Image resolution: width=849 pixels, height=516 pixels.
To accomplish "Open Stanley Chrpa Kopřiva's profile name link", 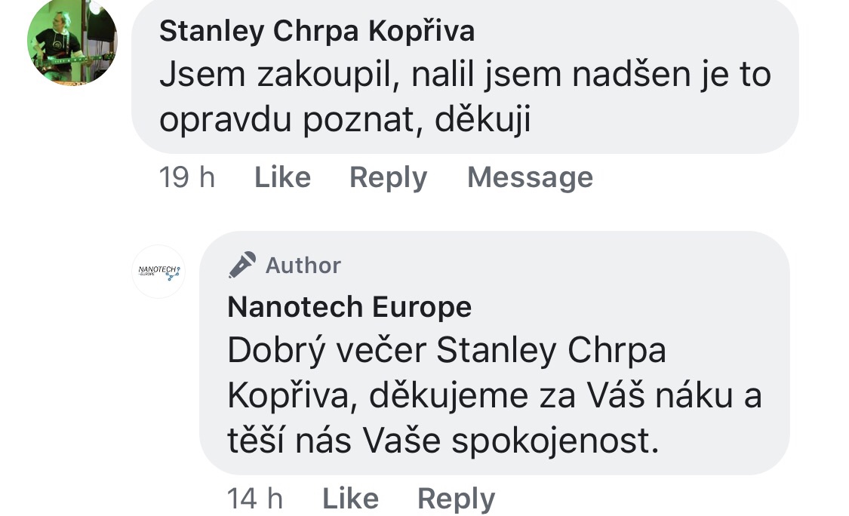I will point(317,31).
